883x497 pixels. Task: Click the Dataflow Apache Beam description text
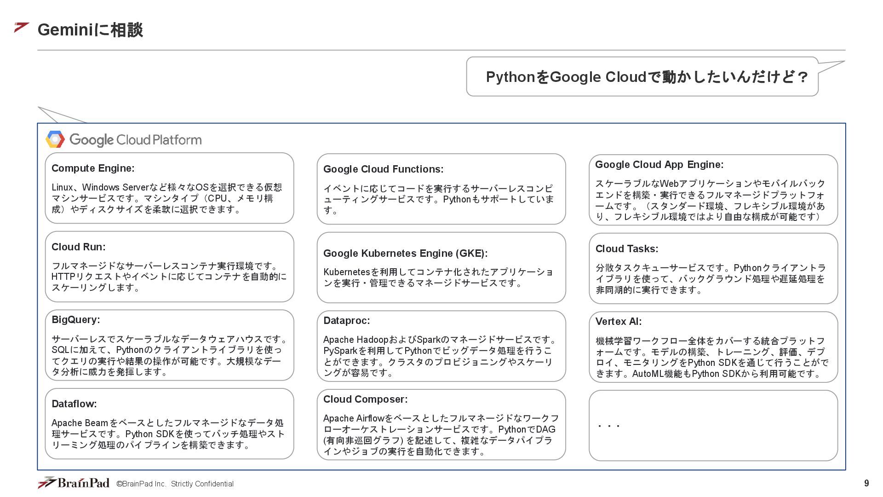click(x=168, y=434)
